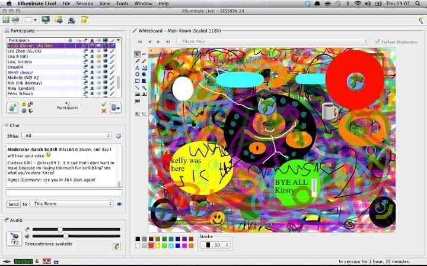
Task: Open the Tools menu
Action: tap(122, 4)
